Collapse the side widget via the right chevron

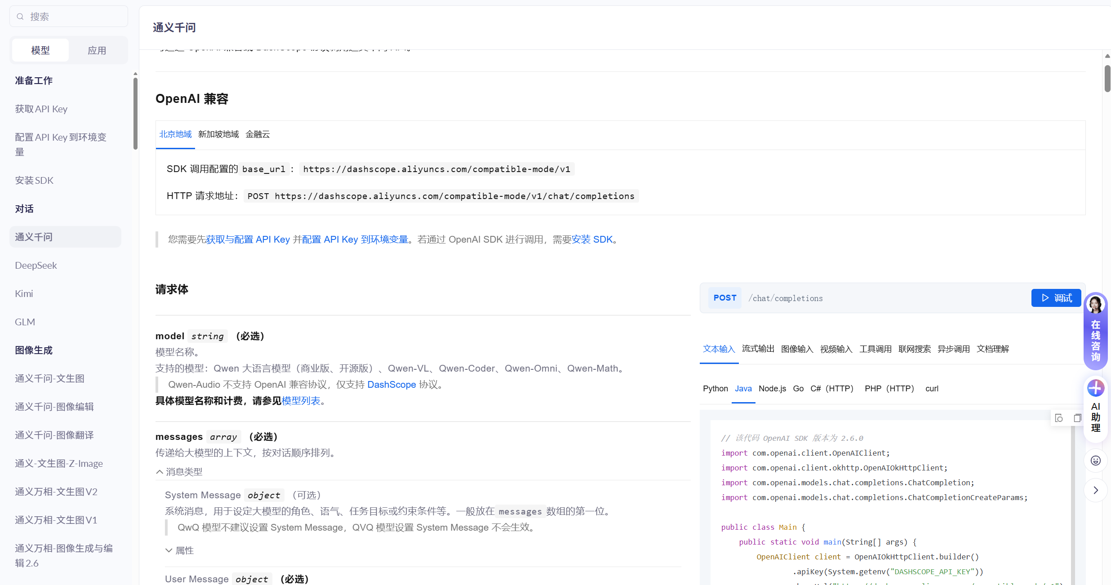point(1095,490)
